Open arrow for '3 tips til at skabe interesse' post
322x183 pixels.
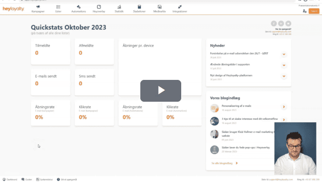[284, 119]
